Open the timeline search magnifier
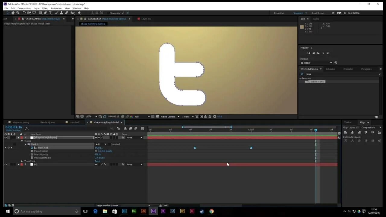The image size is (386, 217). pyautogui.click(x=27, y=129)
